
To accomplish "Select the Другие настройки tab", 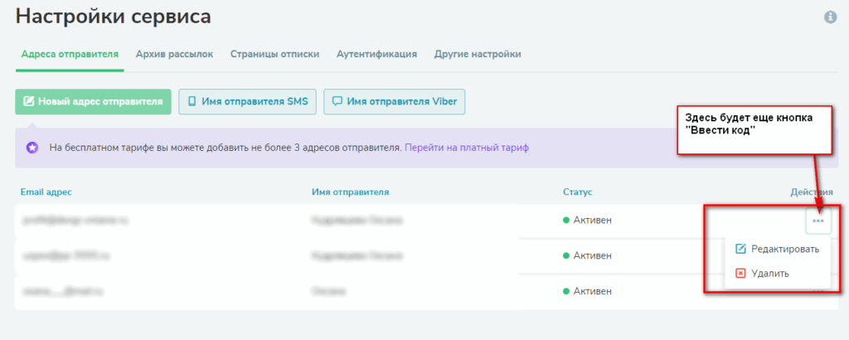I will pos(478,54).
